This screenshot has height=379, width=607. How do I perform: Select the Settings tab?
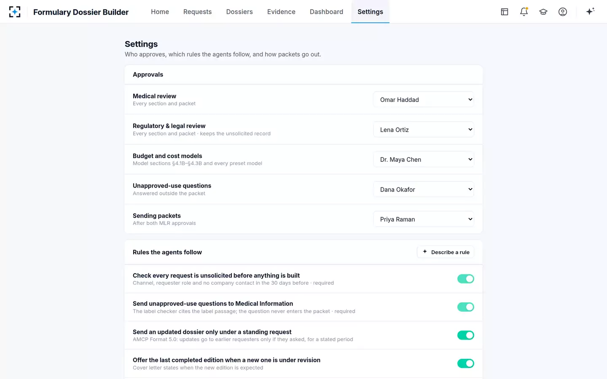pyautogui.click(x=370, y=12)
